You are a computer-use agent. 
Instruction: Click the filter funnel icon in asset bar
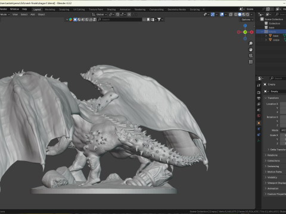click(x=159, y=20)
